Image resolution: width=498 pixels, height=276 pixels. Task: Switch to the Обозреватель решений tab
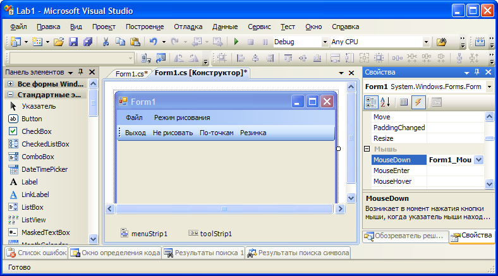[406, 236]
